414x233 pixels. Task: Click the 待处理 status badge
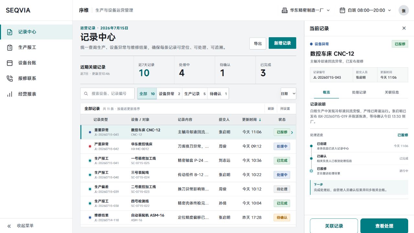282,189
